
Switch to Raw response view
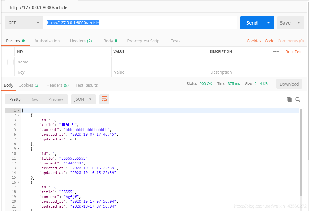34,99
